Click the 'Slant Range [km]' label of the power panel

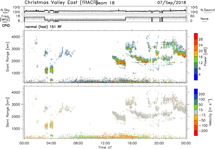coord(8,57)
